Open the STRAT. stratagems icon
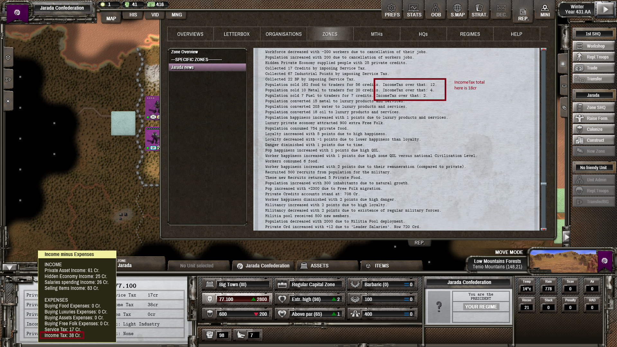Screen dimensions: 617x347 [479, 10]
